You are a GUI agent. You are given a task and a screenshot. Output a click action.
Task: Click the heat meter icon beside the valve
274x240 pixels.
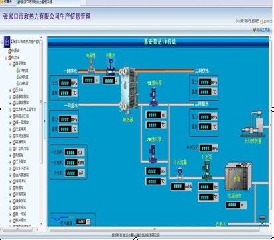(x=111, y=67)
